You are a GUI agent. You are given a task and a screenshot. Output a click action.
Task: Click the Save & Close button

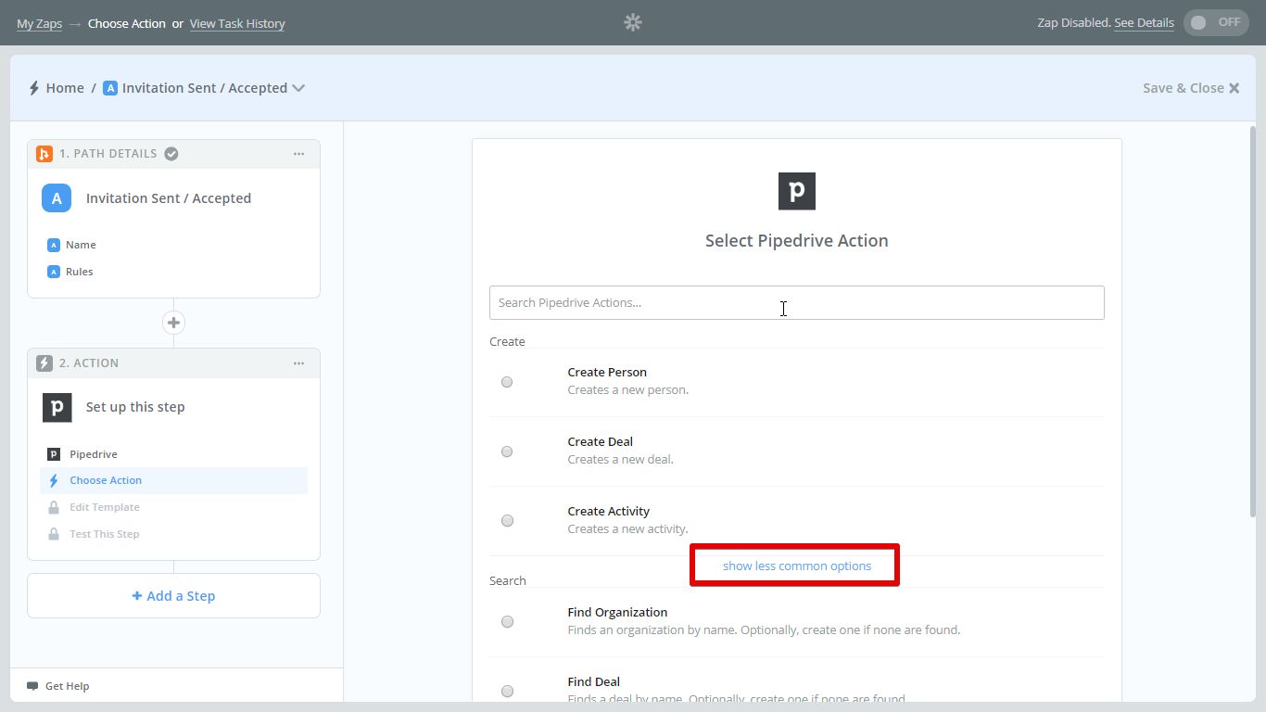point(1191,88)
